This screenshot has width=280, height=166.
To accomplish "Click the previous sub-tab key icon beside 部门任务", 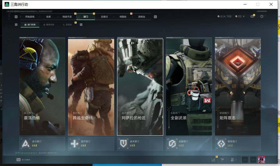I will point(16,25).
